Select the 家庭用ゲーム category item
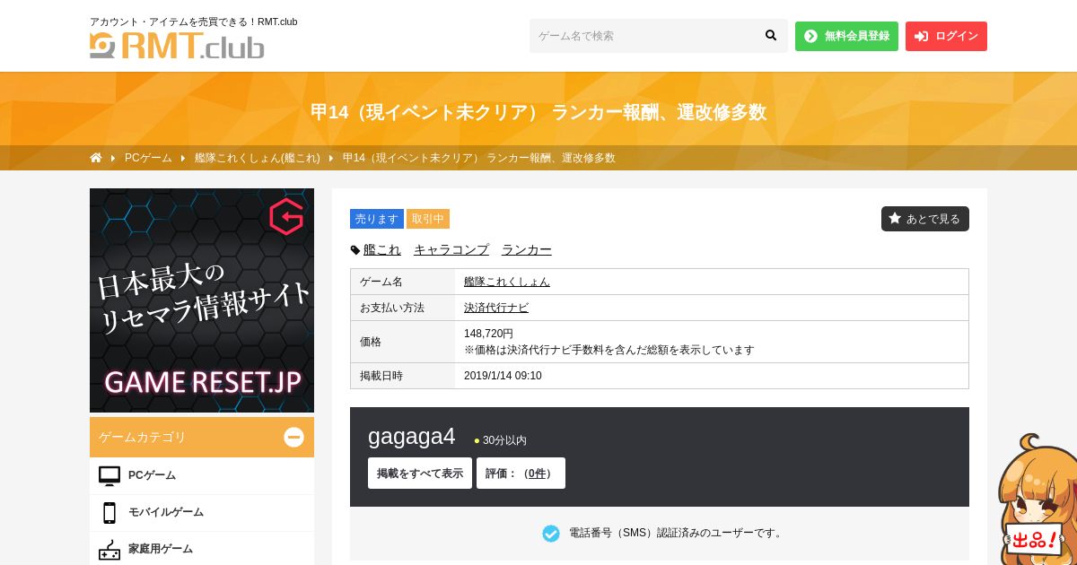Image resolution: width=1077 pixels, height=565 pixels. click(x=202, y=549)
